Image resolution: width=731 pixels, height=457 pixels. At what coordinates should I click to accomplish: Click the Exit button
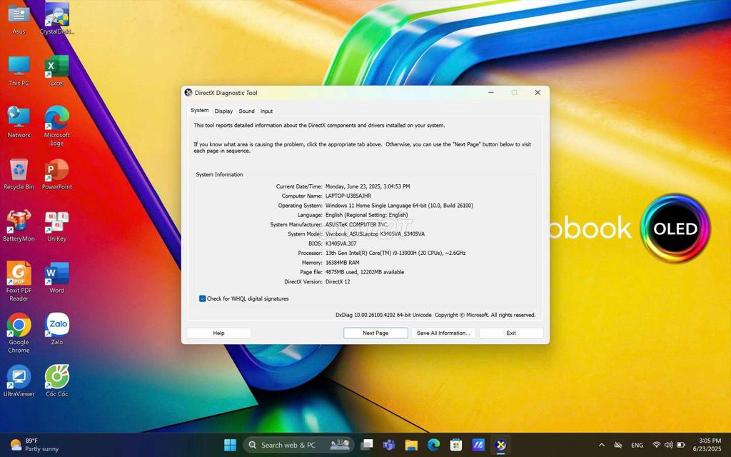point(511,333)
